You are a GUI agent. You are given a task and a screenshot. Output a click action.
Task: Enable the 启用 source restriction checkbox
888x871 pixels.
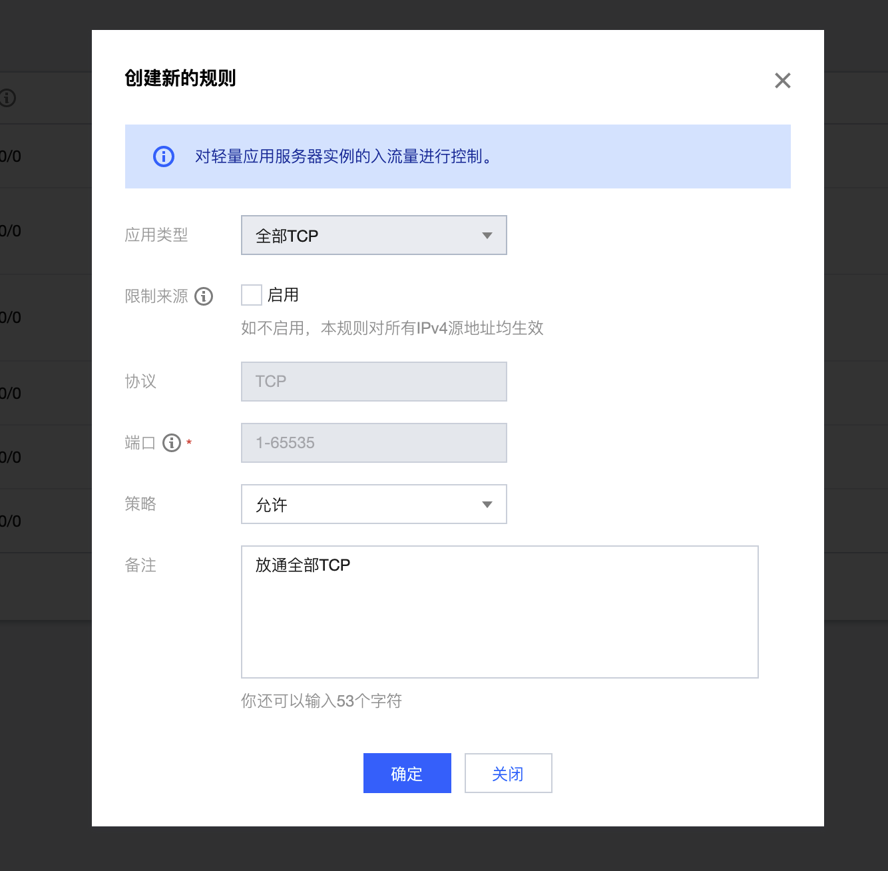coord(252,295)
